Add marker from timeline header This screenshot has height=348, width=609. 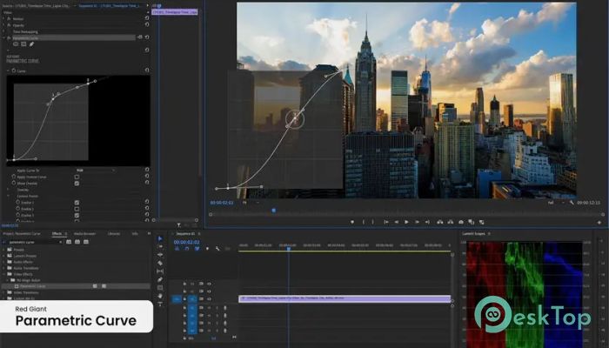coord(207,249)
